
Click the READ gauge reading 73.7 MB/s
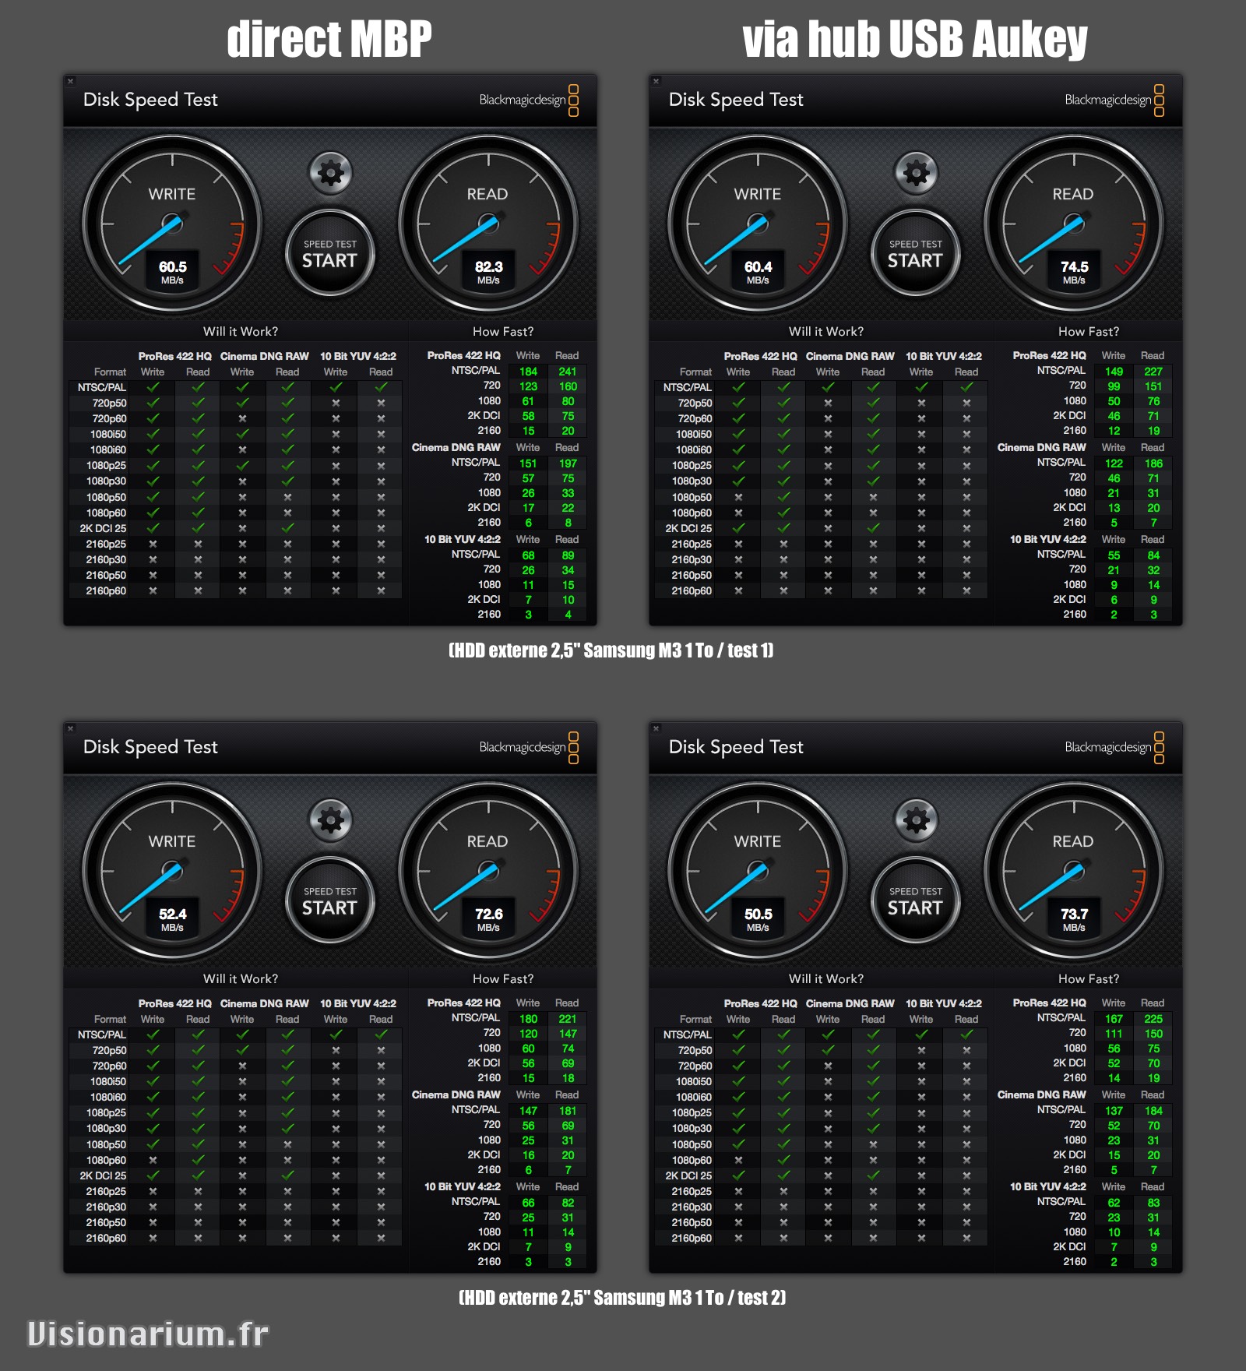(1074, 872)
